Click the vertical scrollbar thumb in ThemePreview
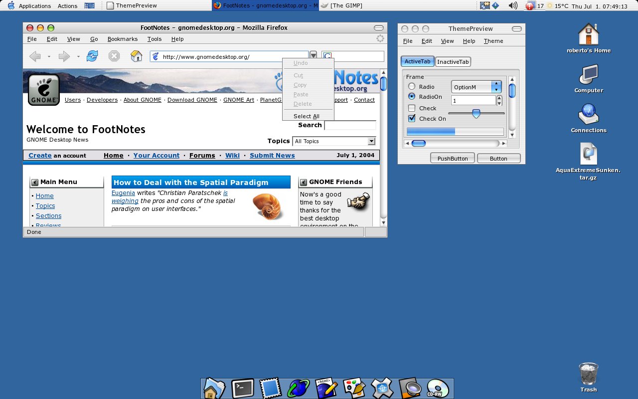Viewport: 638px width, 399px height. click(x=512, y=91)
